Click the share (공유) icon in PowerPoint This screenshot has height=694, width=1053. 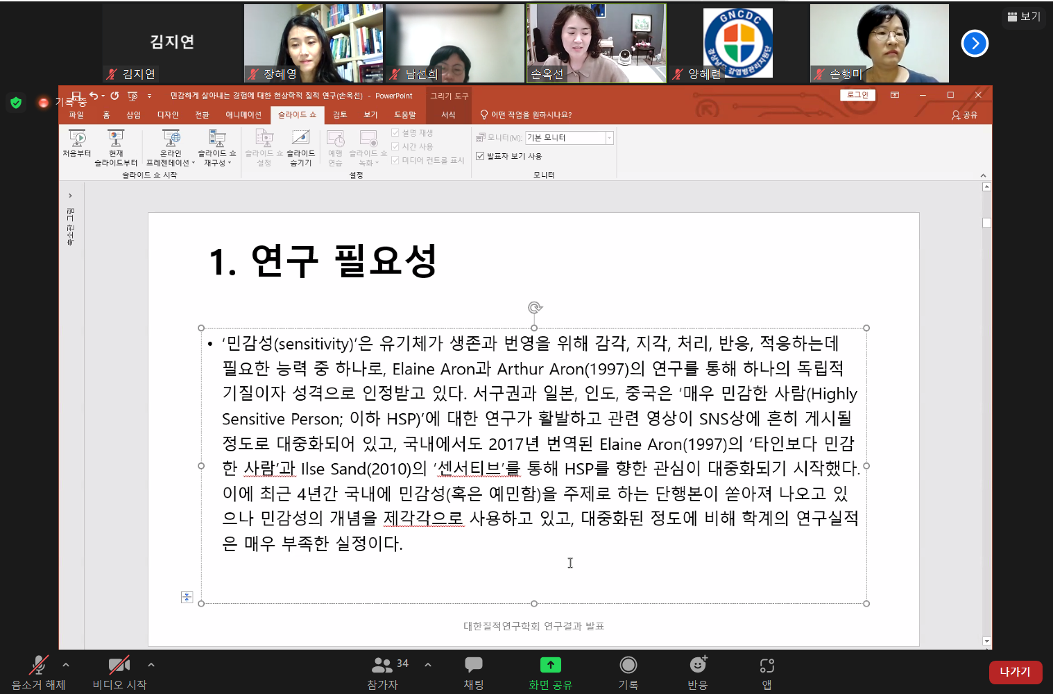click(964, 115)
